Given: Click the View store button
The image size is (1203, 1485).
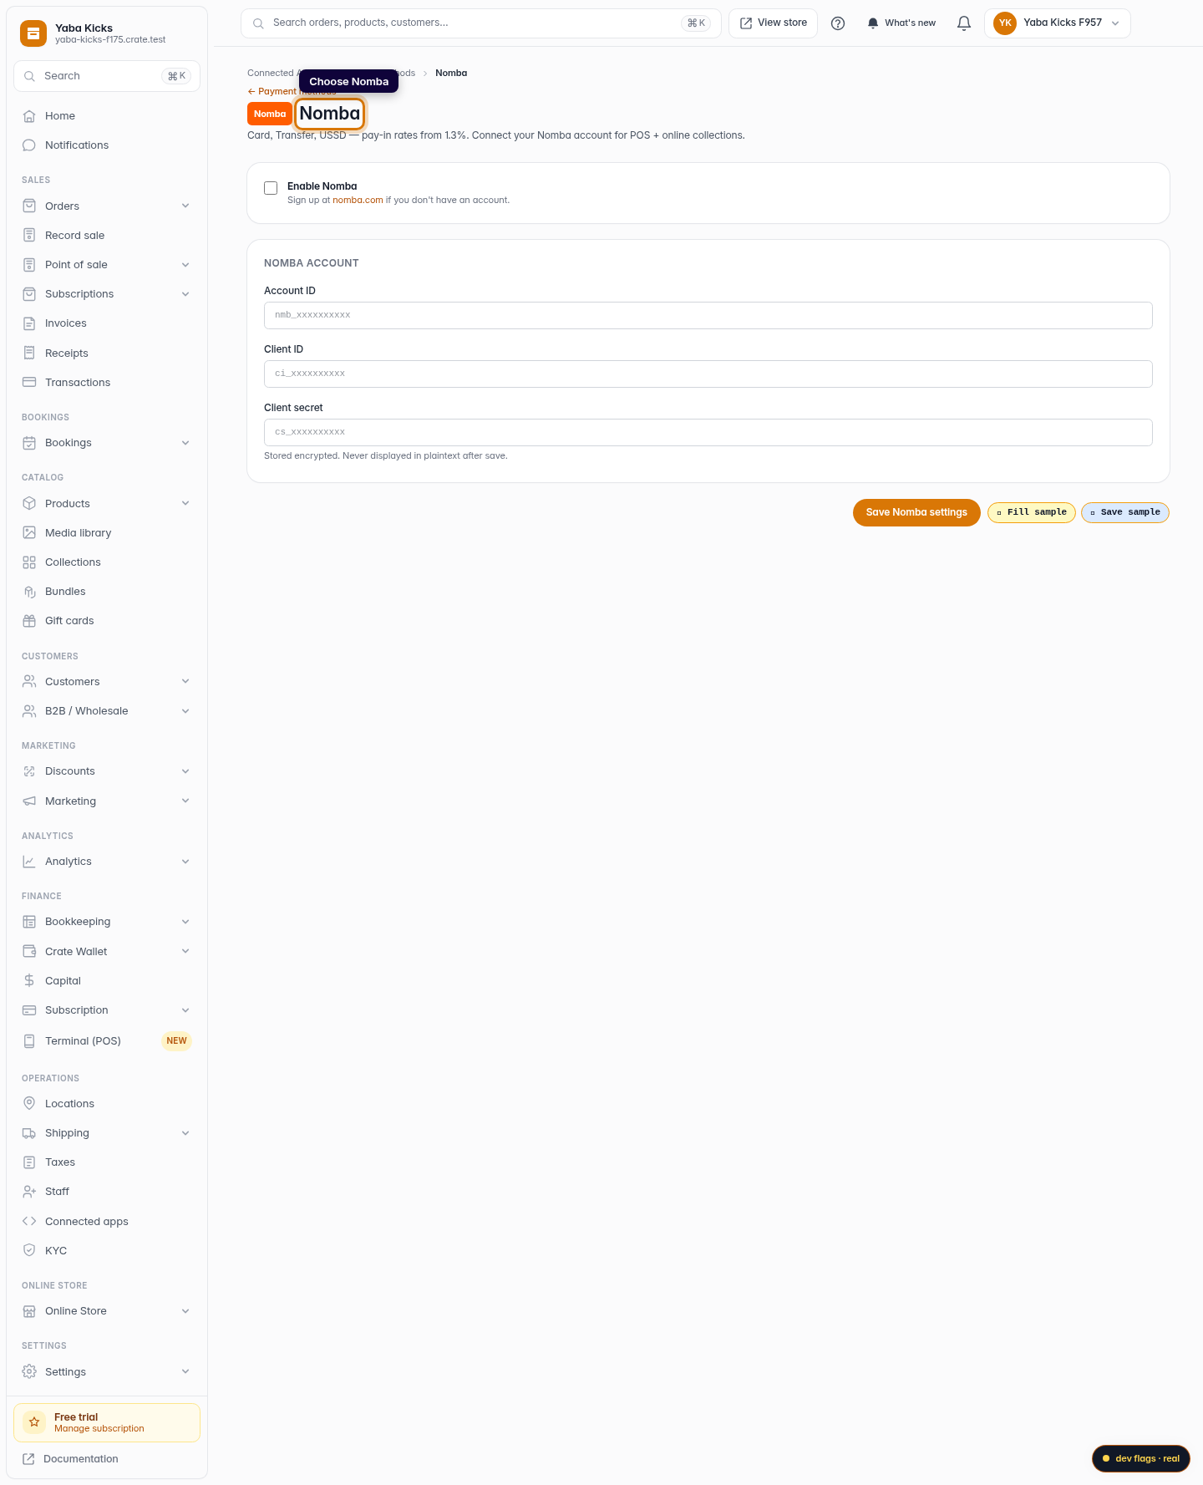Looking at the screenshot, I should click(773, 23).
